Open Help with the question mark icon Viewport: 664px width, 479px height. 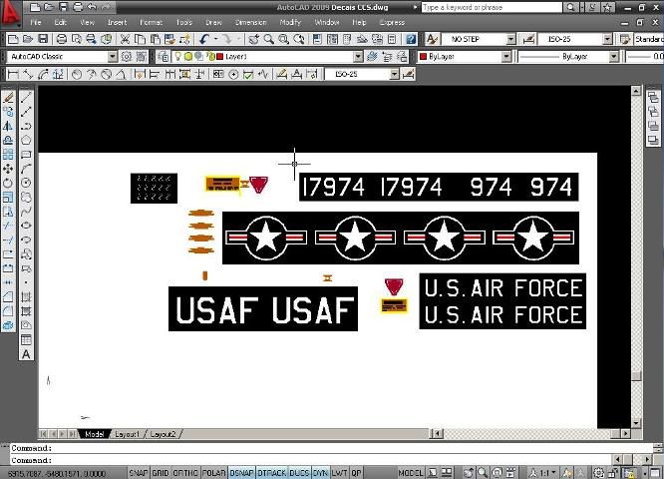(x=411, y=40)
